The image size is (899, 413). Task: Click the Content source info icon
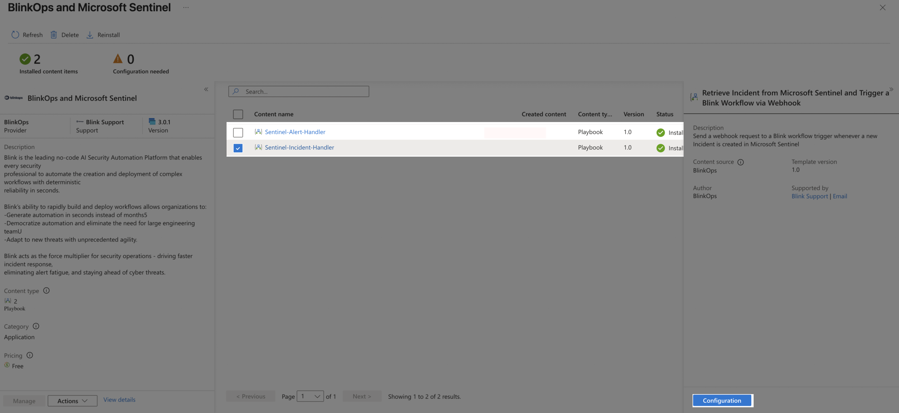point(740,162)
